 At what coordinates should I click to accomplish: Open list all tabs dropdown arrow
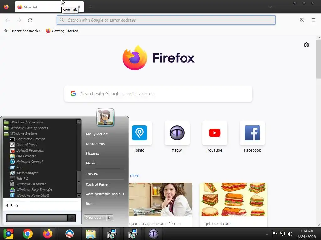click(270, 7)
